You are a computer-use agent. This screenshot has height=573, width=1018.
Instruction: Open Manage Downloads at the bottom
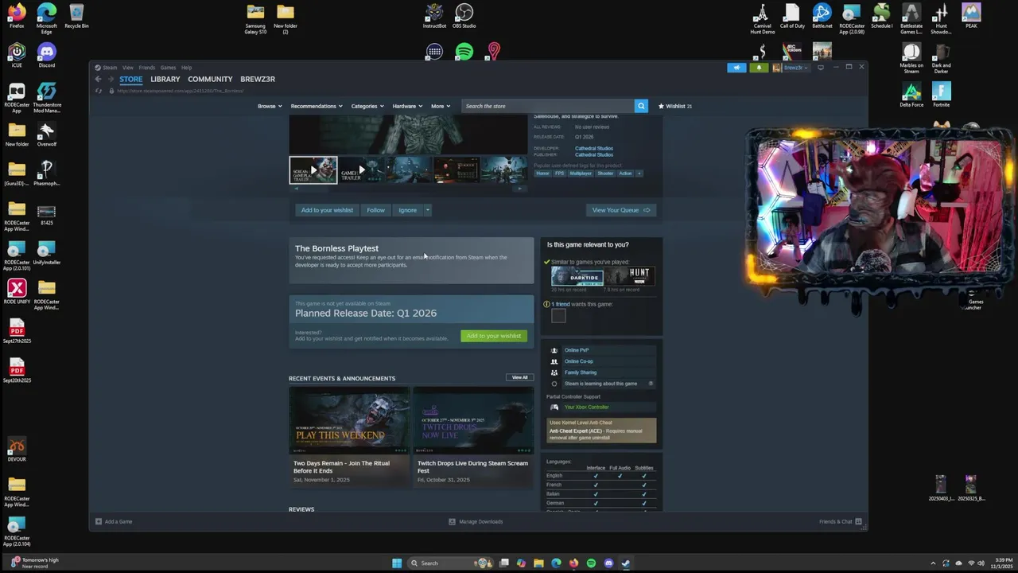(476, 521)
